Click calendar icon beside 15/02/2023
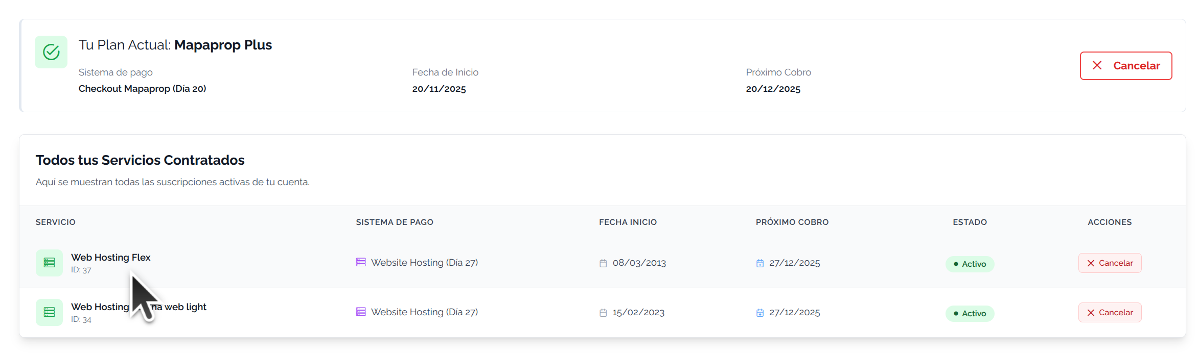 click(x=603, y=313)
